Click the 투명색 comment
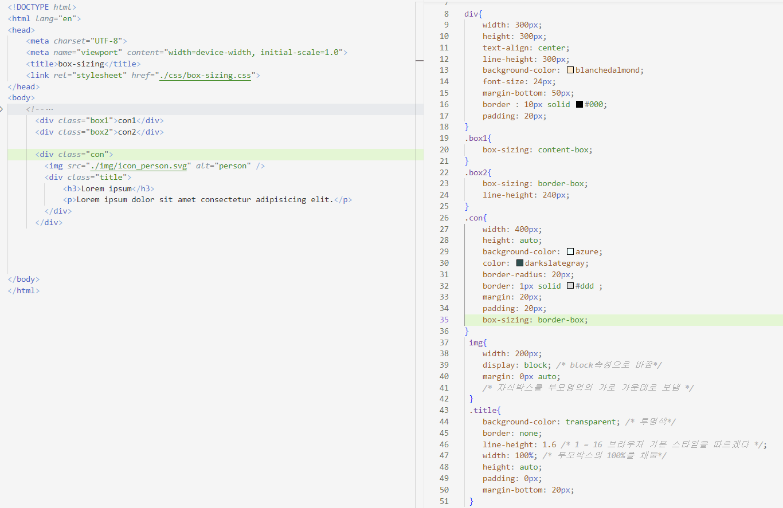 [652, 422]
